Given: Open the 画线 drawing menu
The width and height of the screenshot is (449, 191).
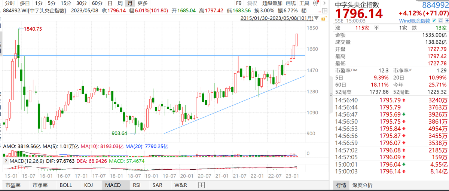Looking at the screenshot, I should point(291,3).
